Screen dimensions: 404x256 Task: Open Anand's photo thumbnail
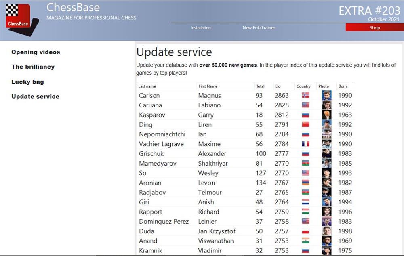[327, 241]
